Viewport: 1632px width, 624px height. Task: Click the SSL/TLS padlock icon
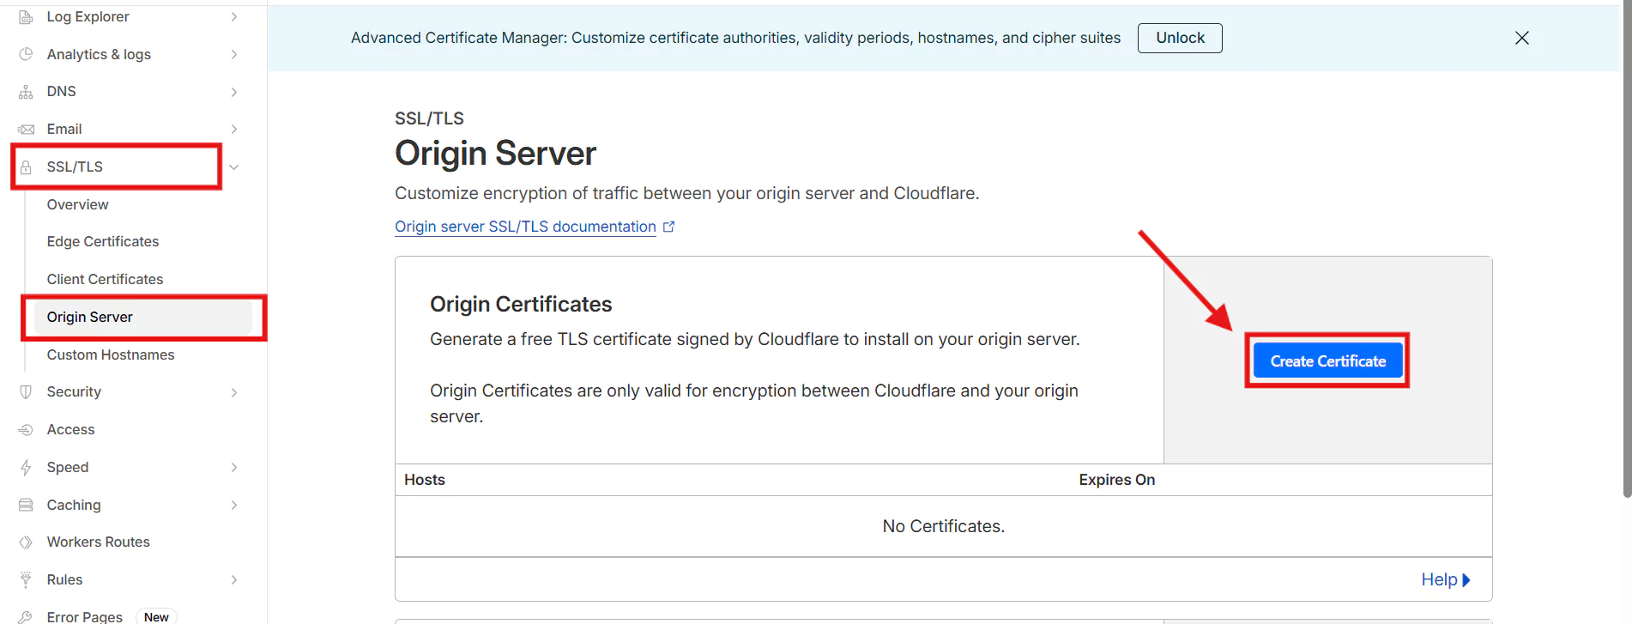[26, 167]
